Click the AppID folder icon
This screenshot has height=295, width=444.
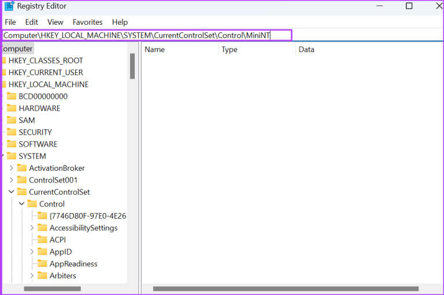click(x=42, y=252)
